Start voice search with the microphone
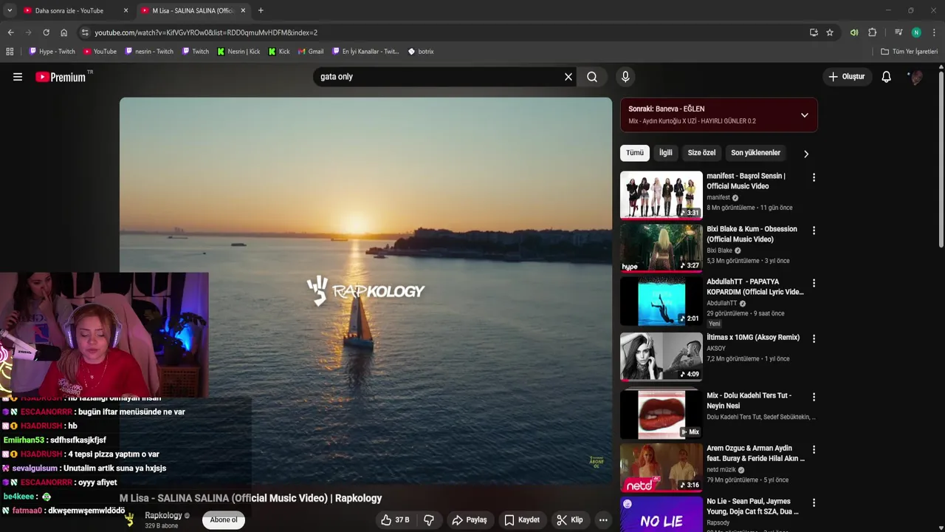 coord(625,77)
